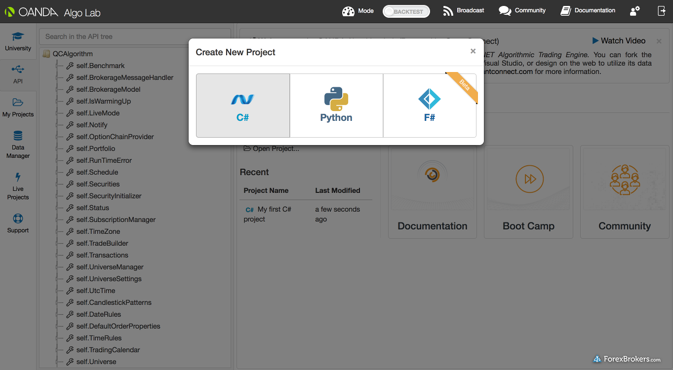Select self.BrokerageModel tree item
Viewport: 673px width, 370px height.
pyautogui.click(x=108, y=89)
